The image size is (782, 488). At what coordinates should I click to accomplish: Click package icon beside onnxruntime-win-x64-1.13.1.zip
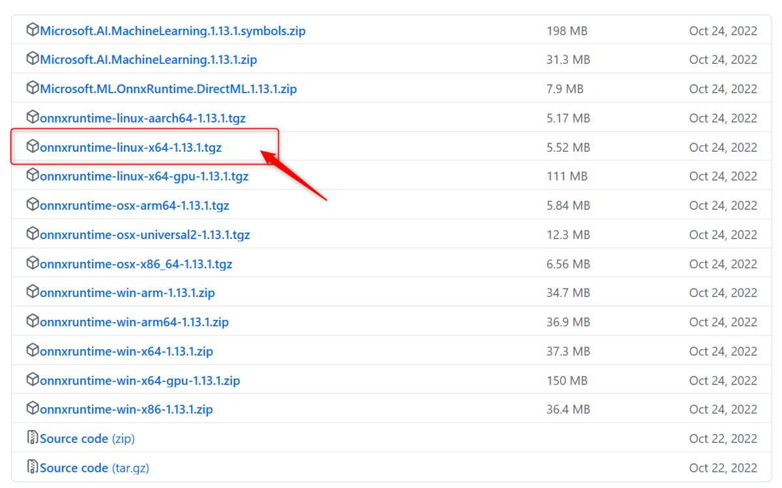[x=33, y=351]
